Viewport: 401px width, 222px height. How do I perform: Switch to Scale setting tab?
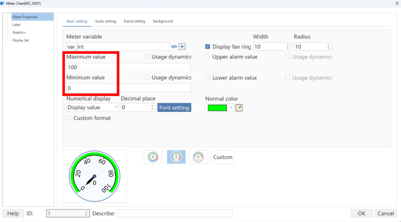tap(106, 21)
